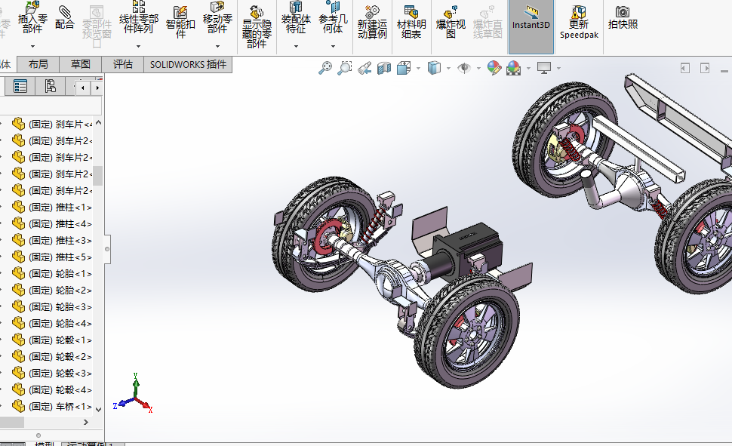Screen dimensions: 732x446
Task: Select (固定) 轮胎<3> component
Action: point(60,307)
